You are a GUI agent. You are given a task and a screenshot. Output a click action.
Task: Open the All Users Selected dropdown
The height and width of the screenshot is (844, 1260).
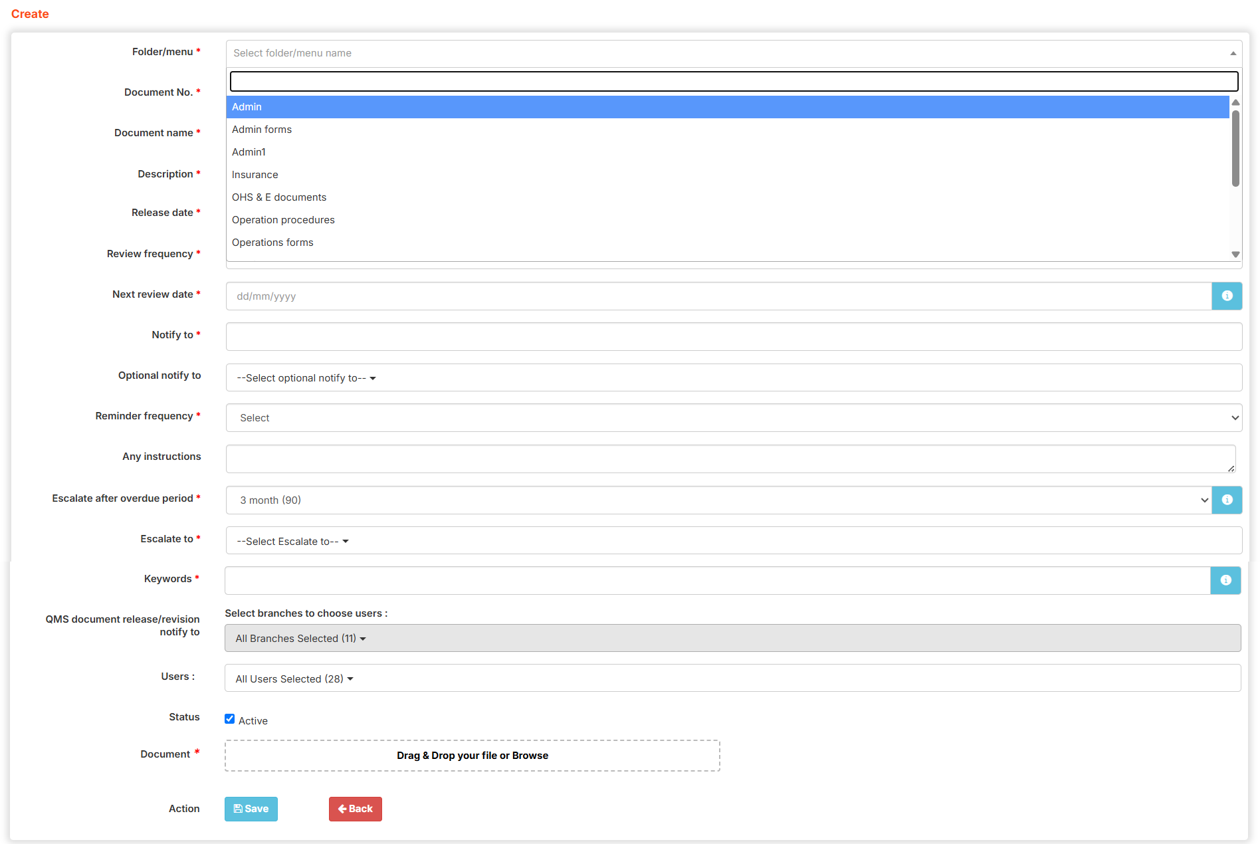click(x=732, y=679)
